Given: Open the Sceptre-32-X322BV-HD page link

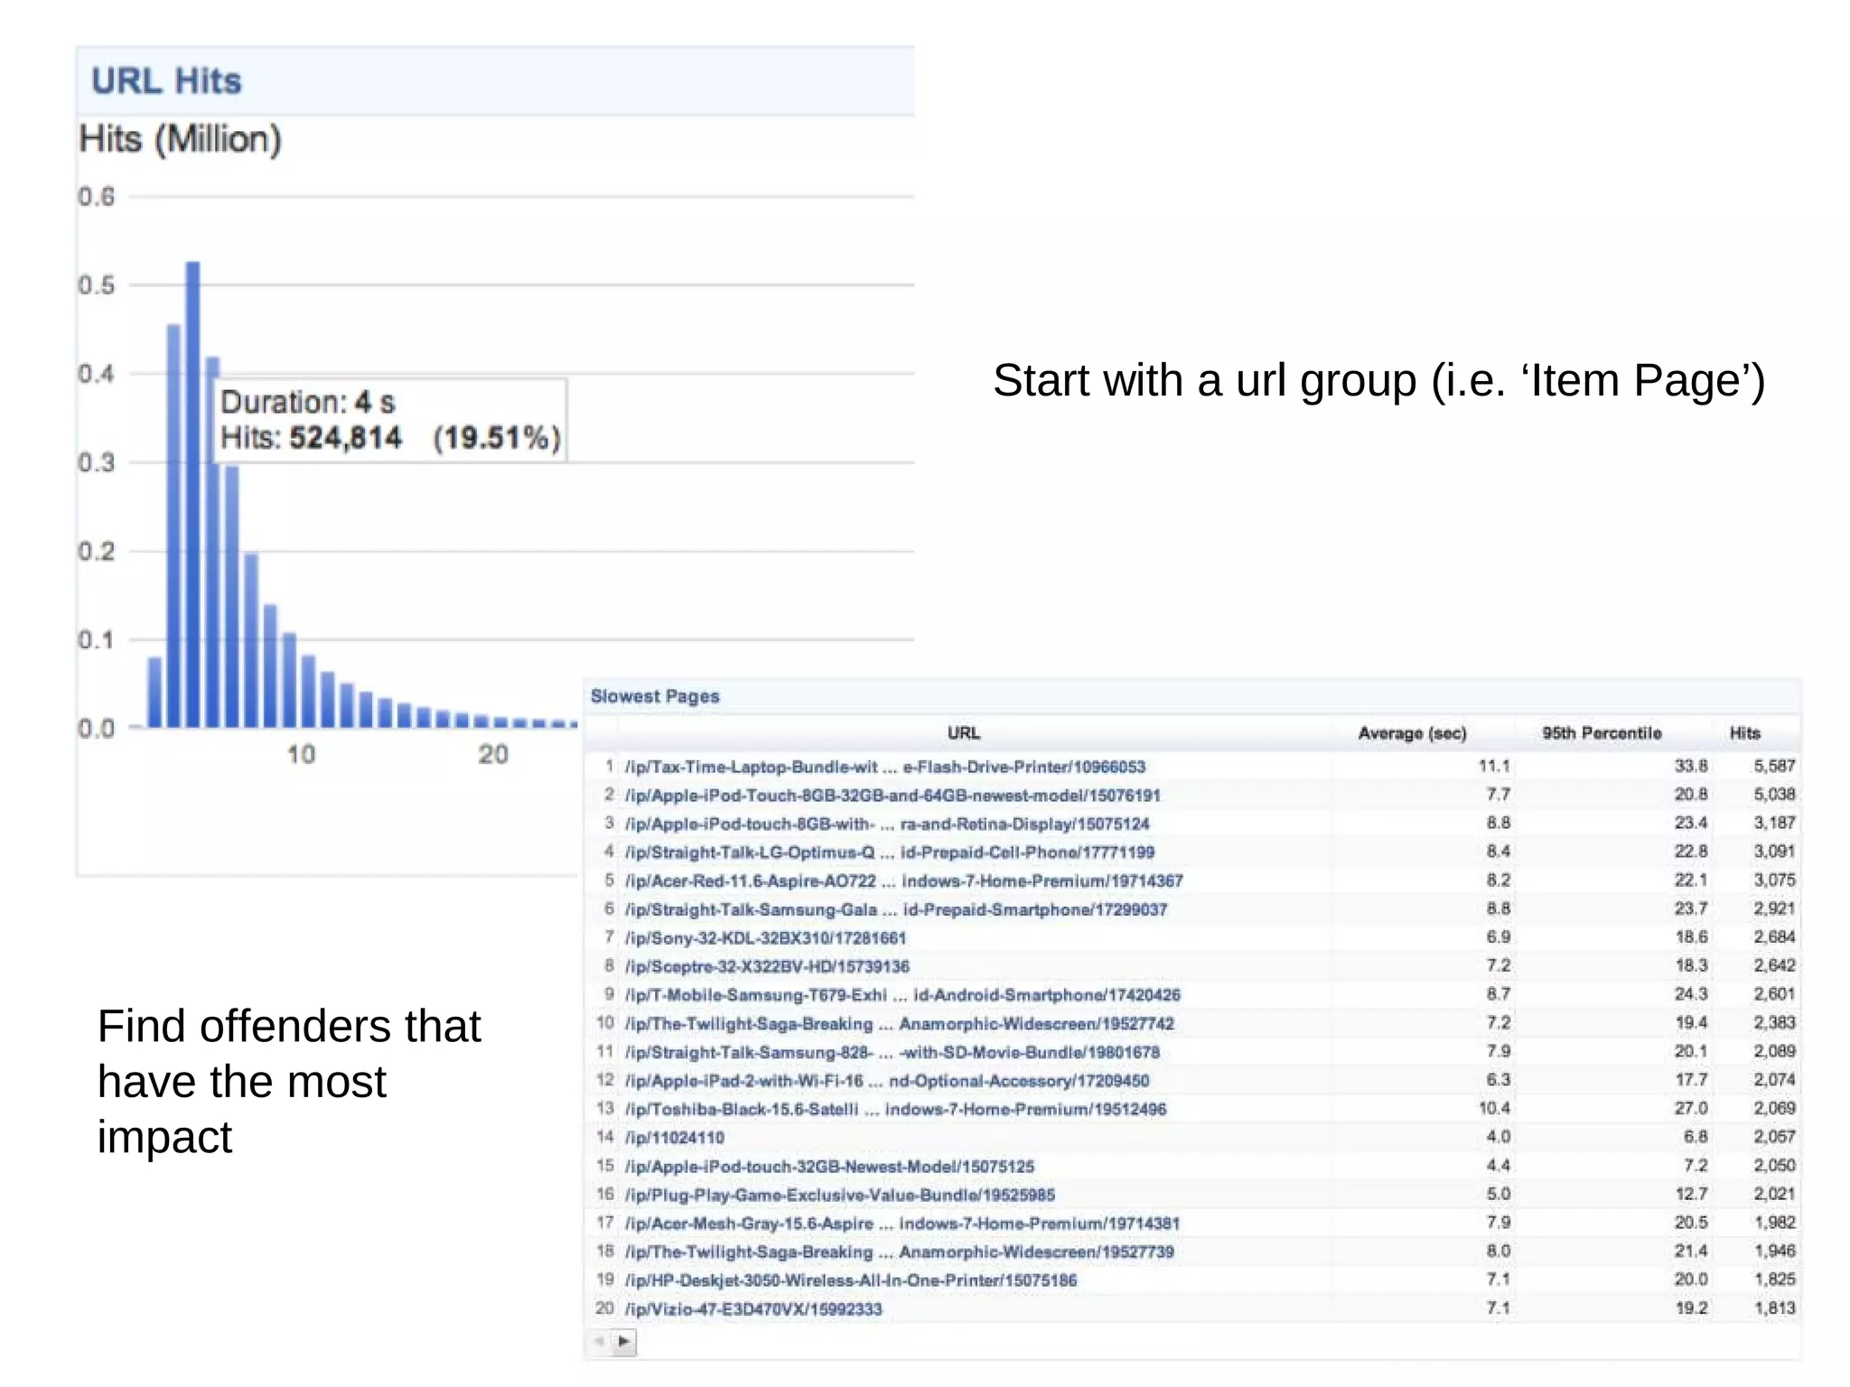Looking at the screenshot, I should [766, 966].
